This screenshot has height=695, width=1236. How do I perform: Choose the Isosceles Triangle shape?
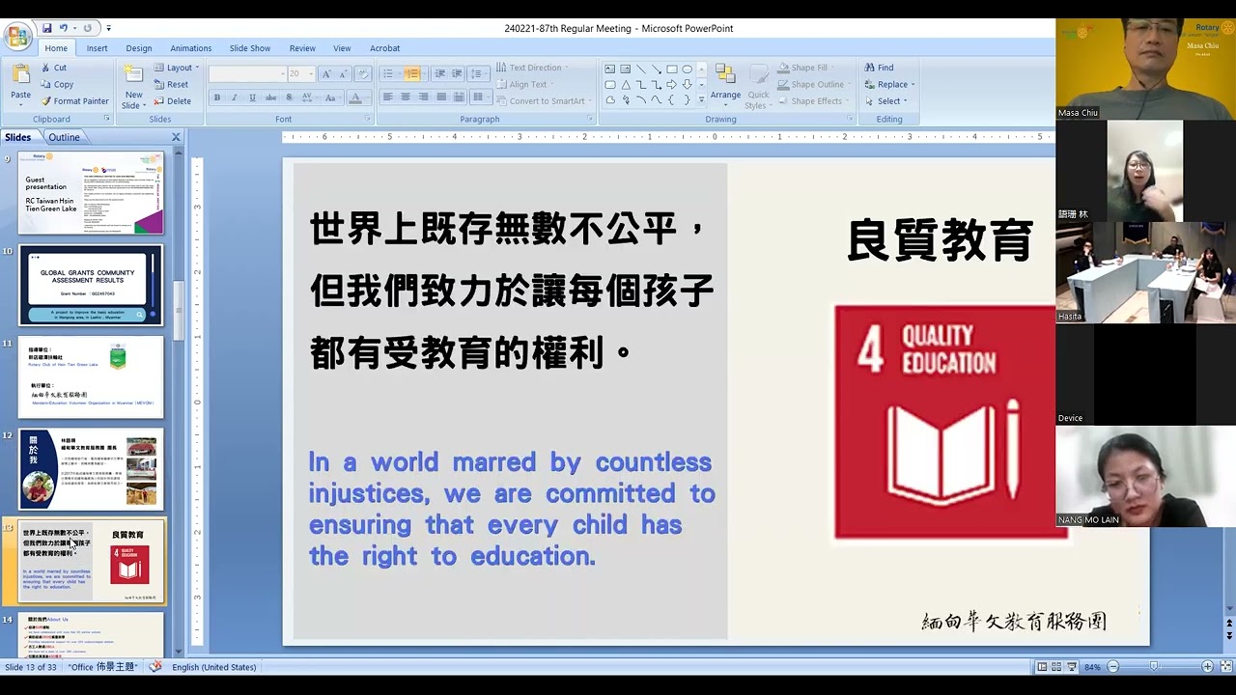click(x=625, y=84)
